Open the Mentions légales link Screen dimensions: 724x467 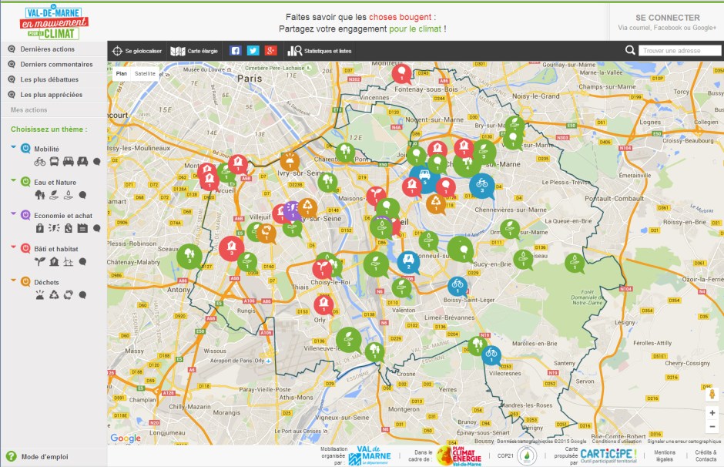pos(665,456)
